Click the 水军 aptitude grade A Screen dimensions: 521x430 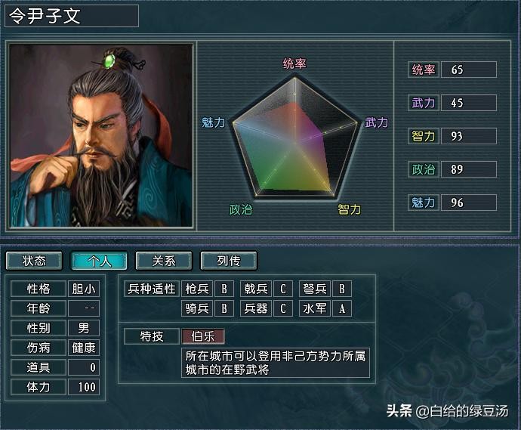coord(342,308)
